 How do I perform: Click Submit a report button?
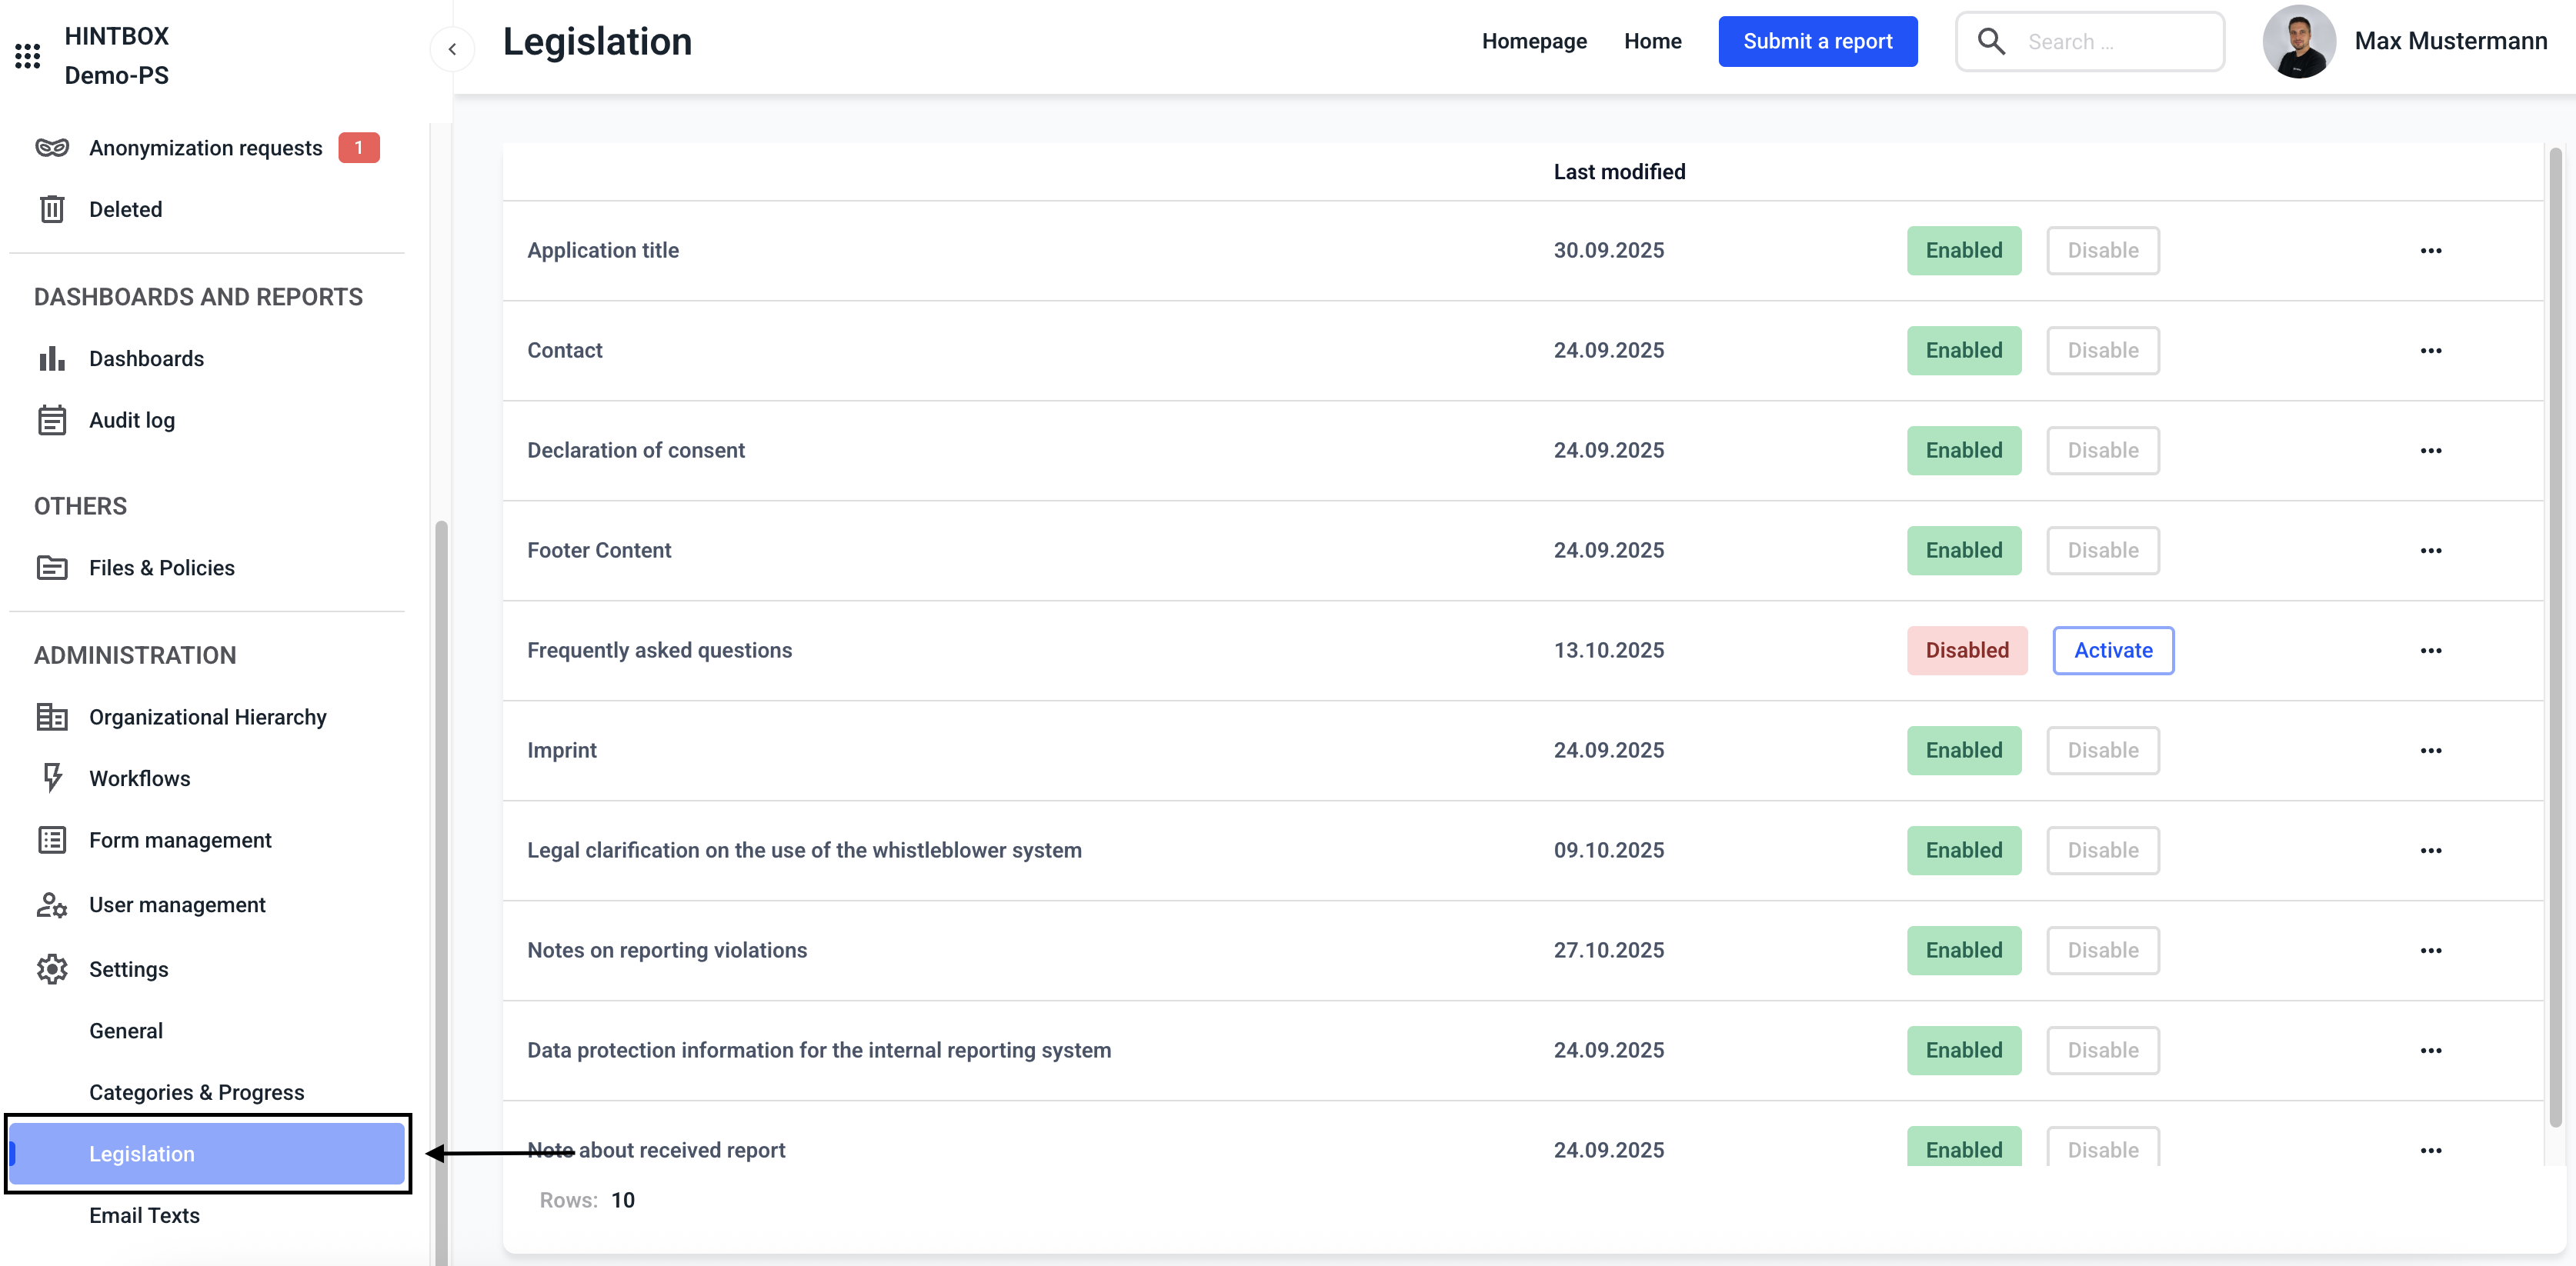[1817, 42]
